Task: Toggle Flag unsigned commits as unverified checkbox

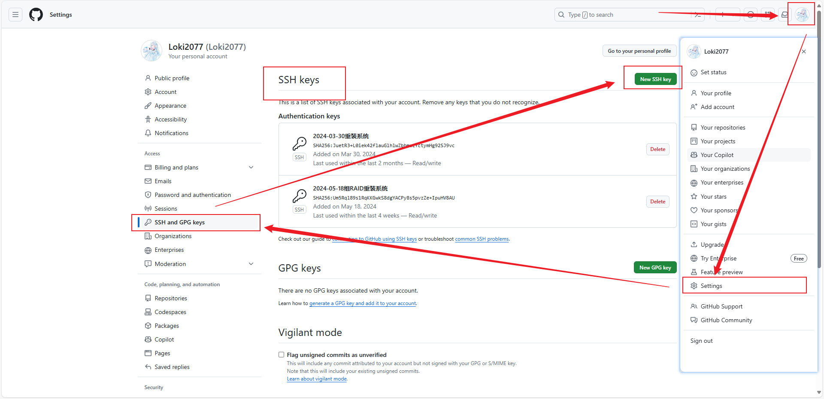Action: [x=282, y=355]
